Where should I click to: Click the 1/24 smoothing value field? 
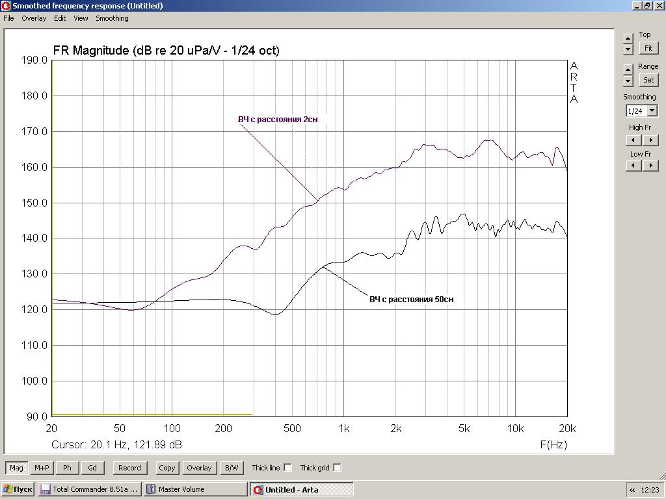pyautogui.click(x=636, y=111)
